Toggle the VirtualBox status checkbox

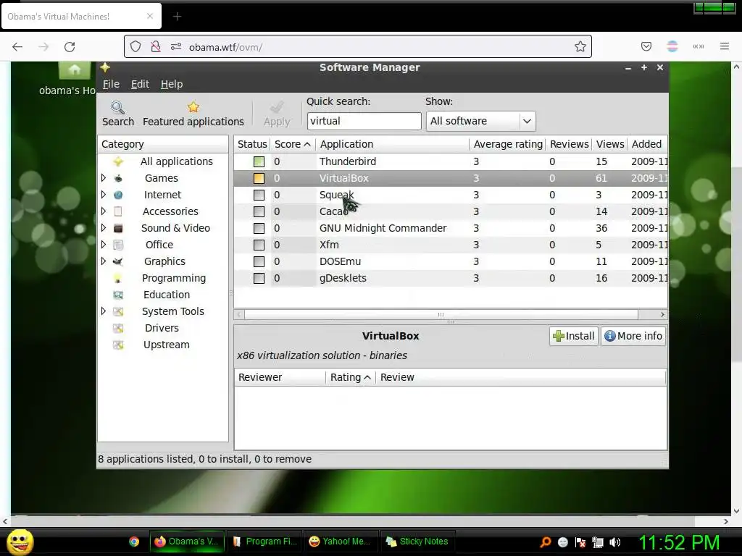pyautogui.click(x=259, y=178)
